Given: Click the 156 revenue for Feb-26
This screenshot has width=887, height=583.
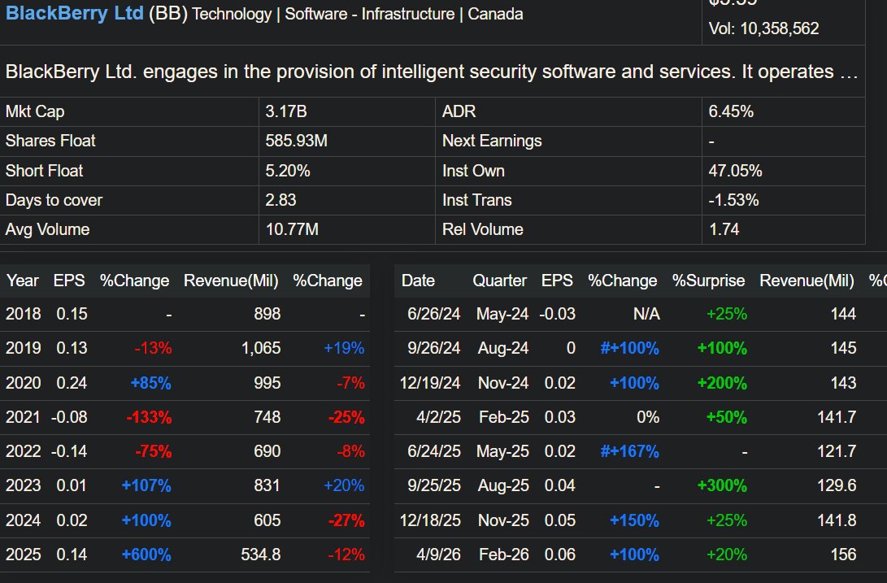Looking at the screenshot, I should 843,555.
